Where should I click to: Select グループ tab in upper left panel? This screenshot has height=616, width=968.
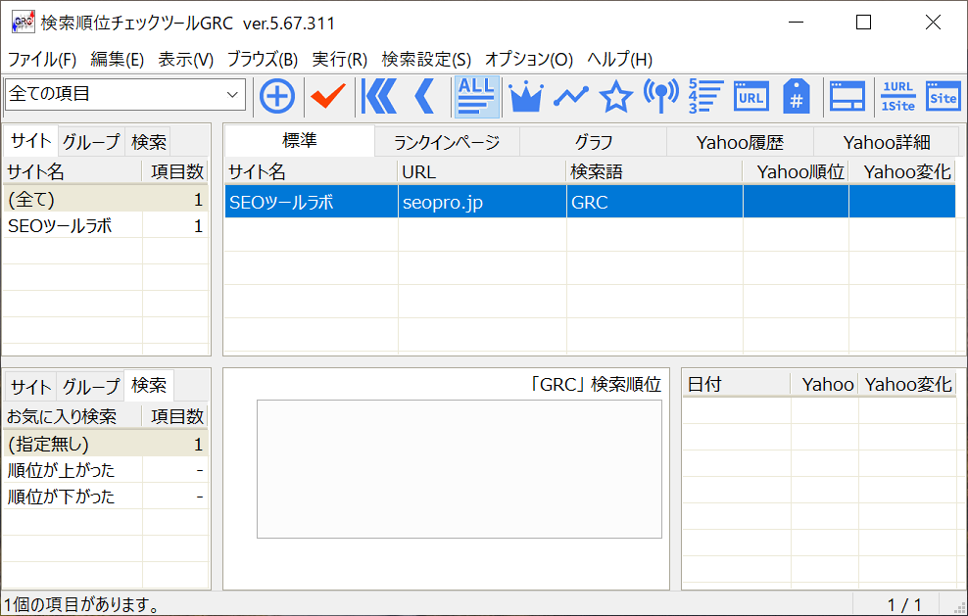pos(91,143)
